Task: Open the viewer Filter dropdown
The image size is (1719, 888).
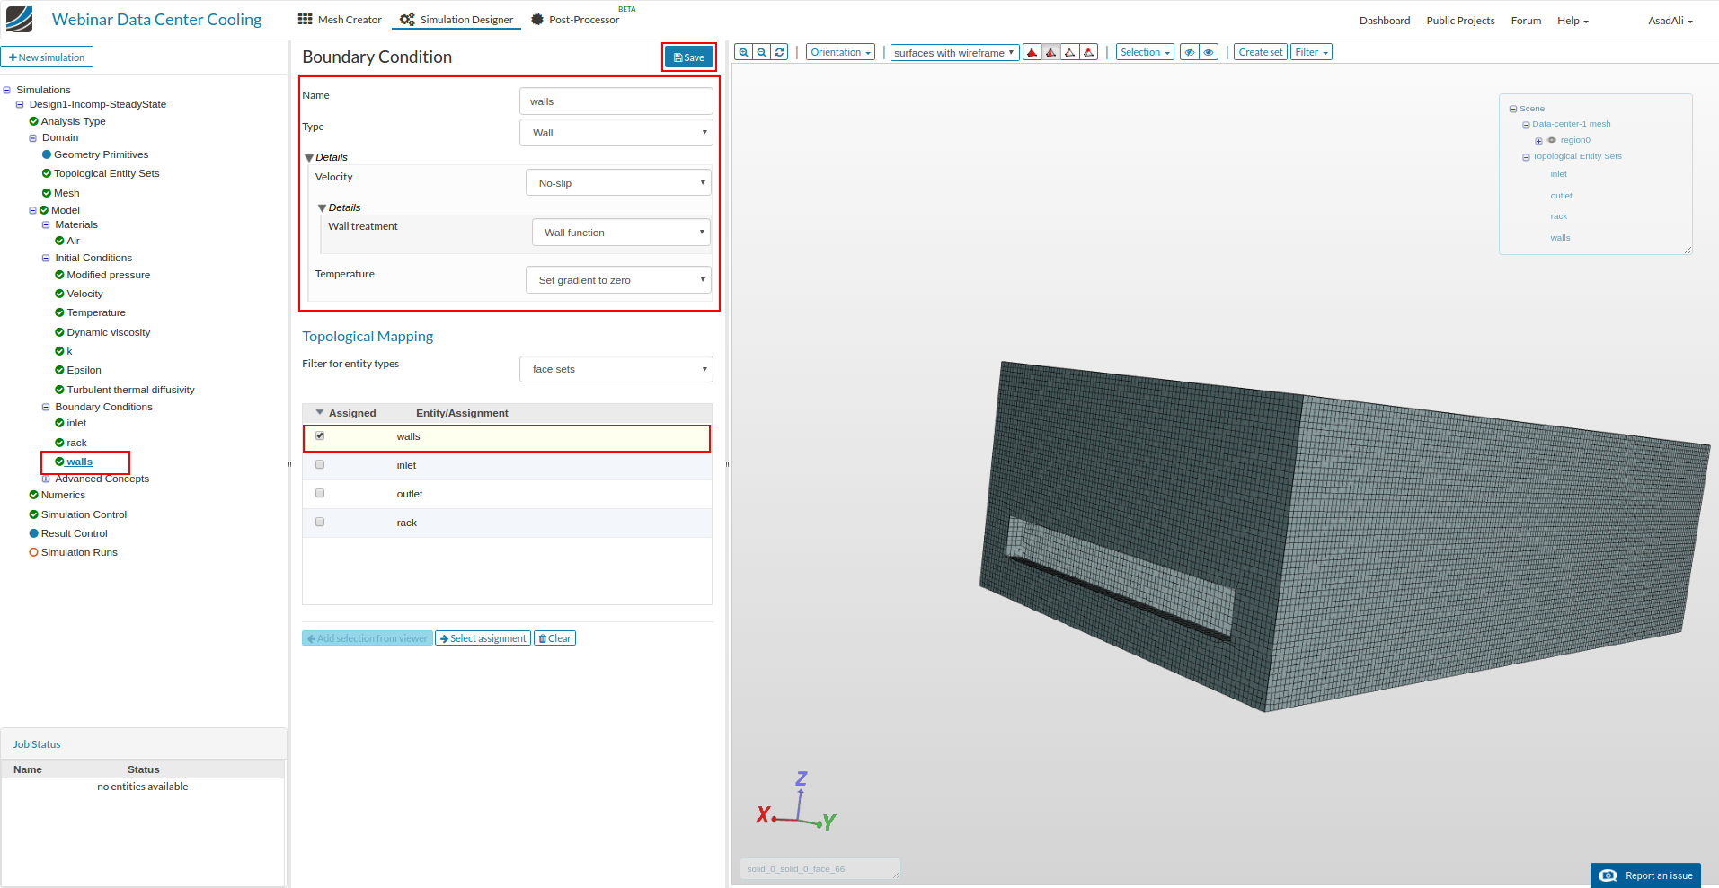Action: [1311, 52]
